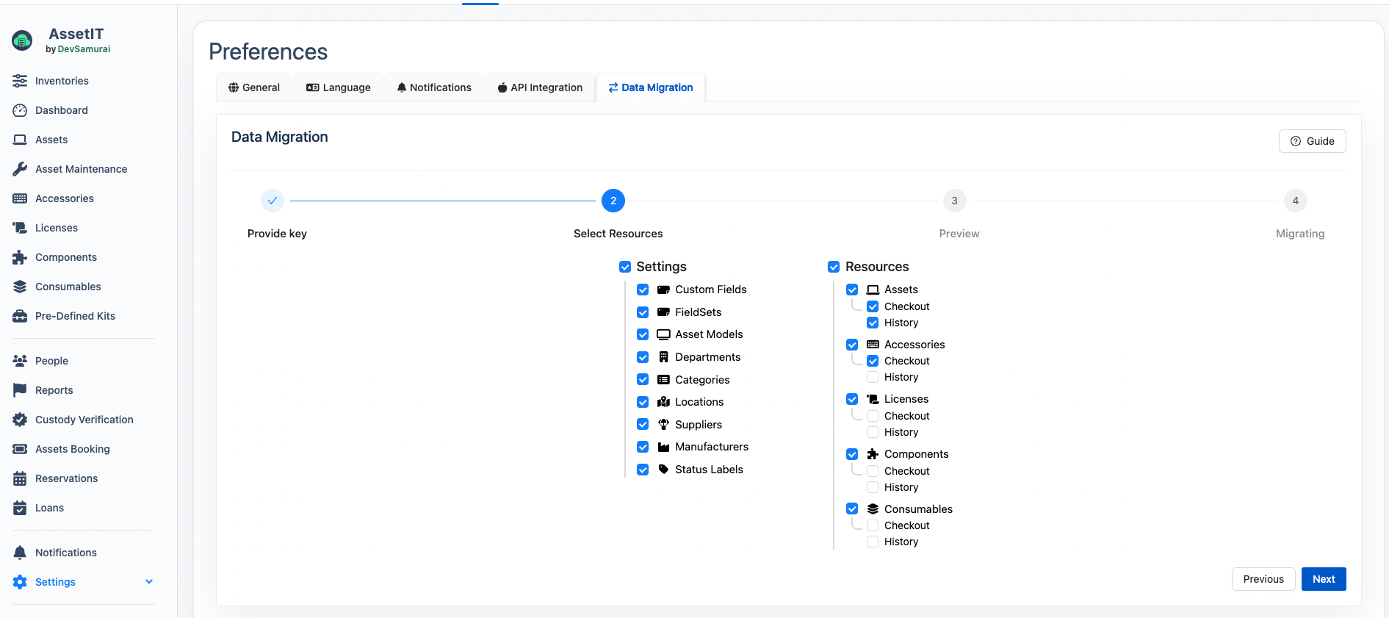1389x618 pixels.
Task: Go back to Provide key step
Action: click(x=273, y=201)
